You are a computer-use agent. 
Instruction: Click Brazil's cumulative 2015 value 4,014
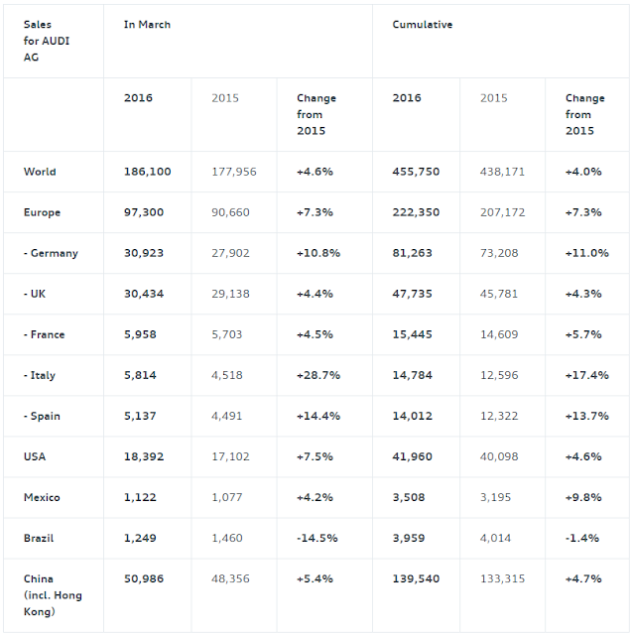click(495, 538)
